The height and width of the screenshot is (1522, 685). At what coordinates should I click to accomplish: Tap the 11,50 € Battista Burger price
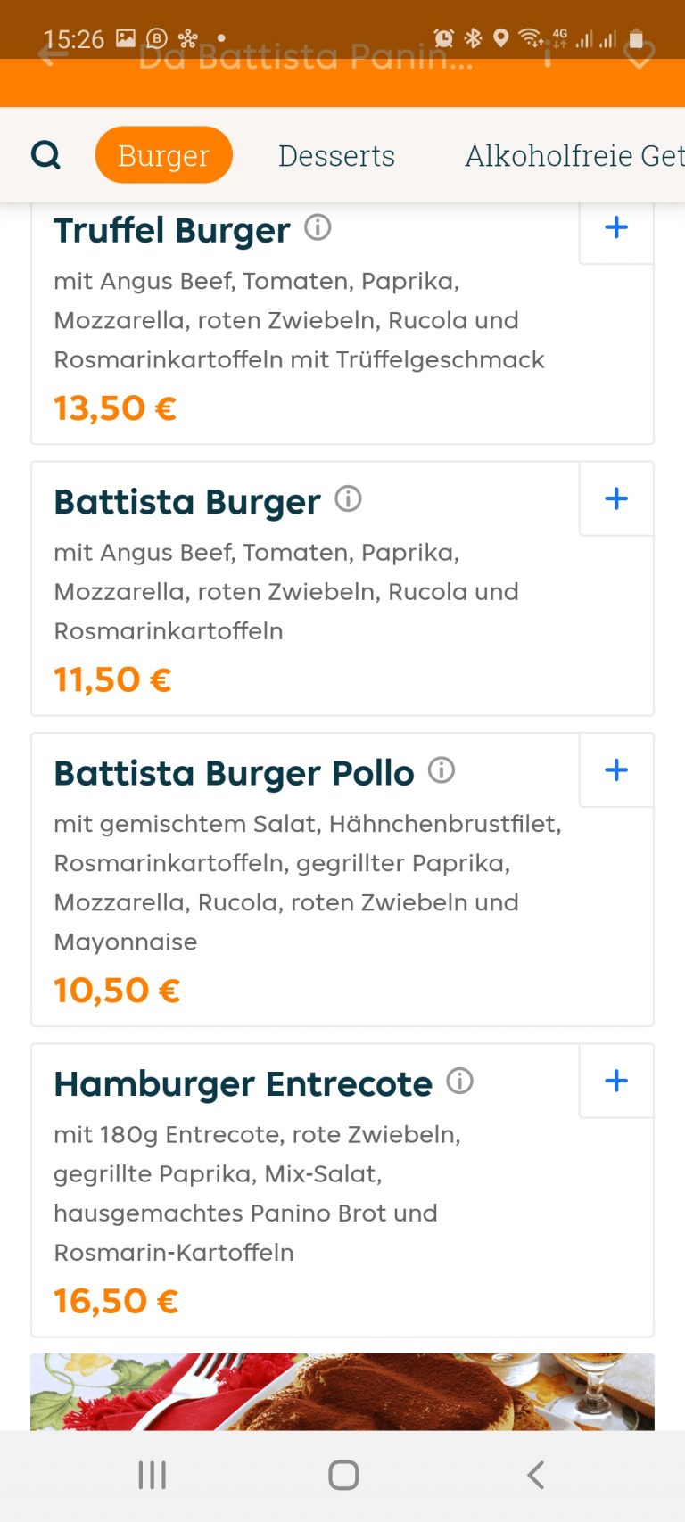coord(112,679)
